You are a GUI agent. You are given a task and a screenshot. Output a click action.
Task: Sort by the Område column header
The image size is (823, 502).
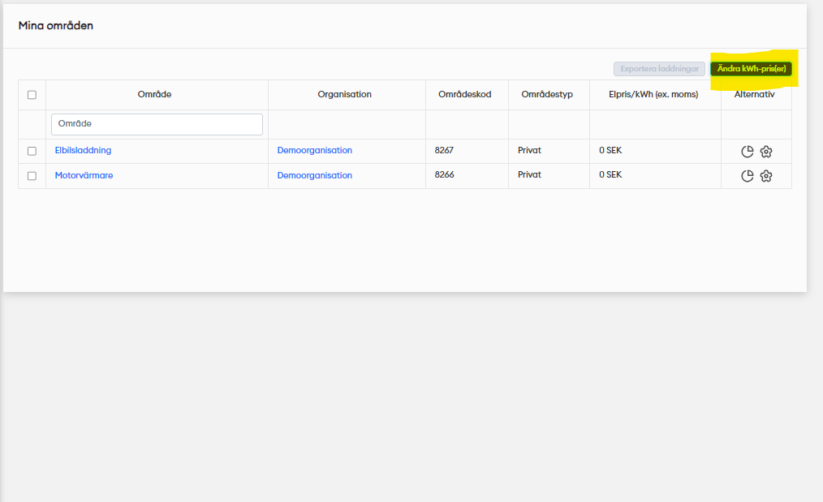pyautogui.click(x=154, y=95)
